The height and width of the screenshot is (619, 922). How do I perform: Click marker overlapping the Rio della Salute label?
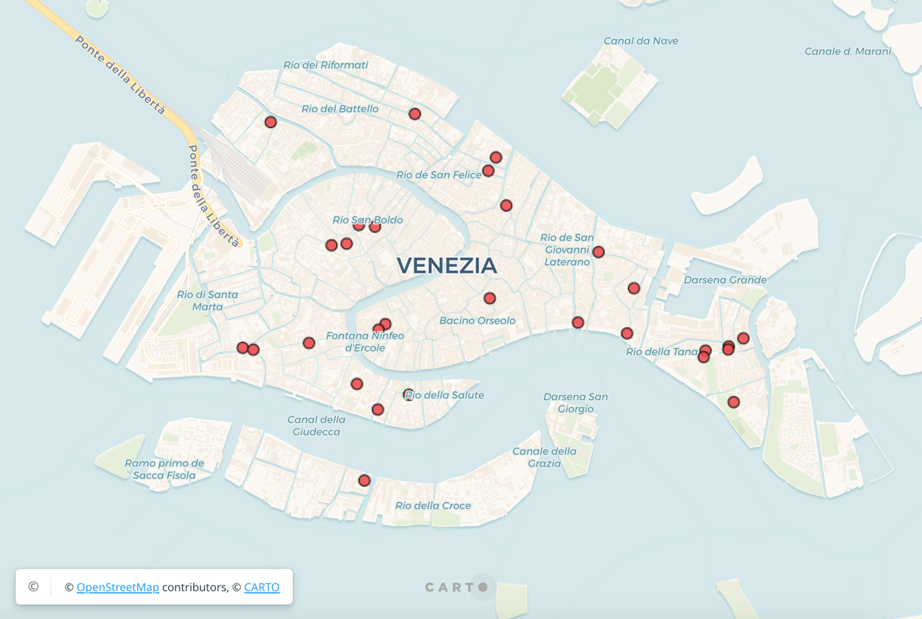[x=408, y=395]
